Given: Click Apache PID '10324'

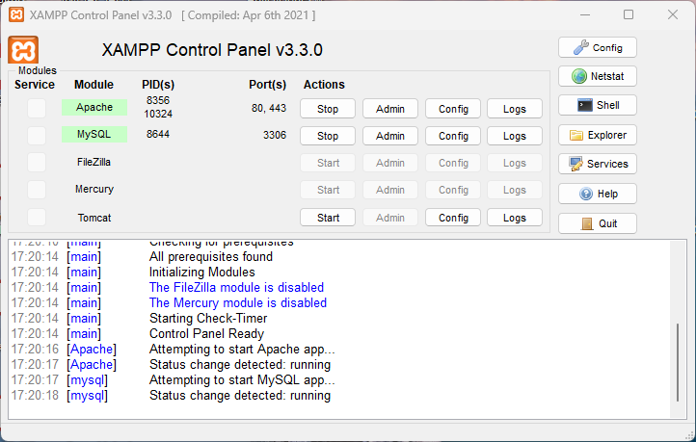Looking at the screenshot, I should coord(158,114).
